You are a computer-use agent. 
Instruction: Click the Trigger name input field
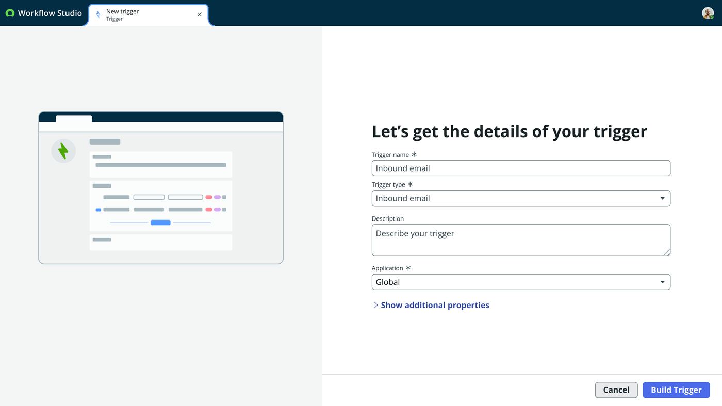coord(521,168)
